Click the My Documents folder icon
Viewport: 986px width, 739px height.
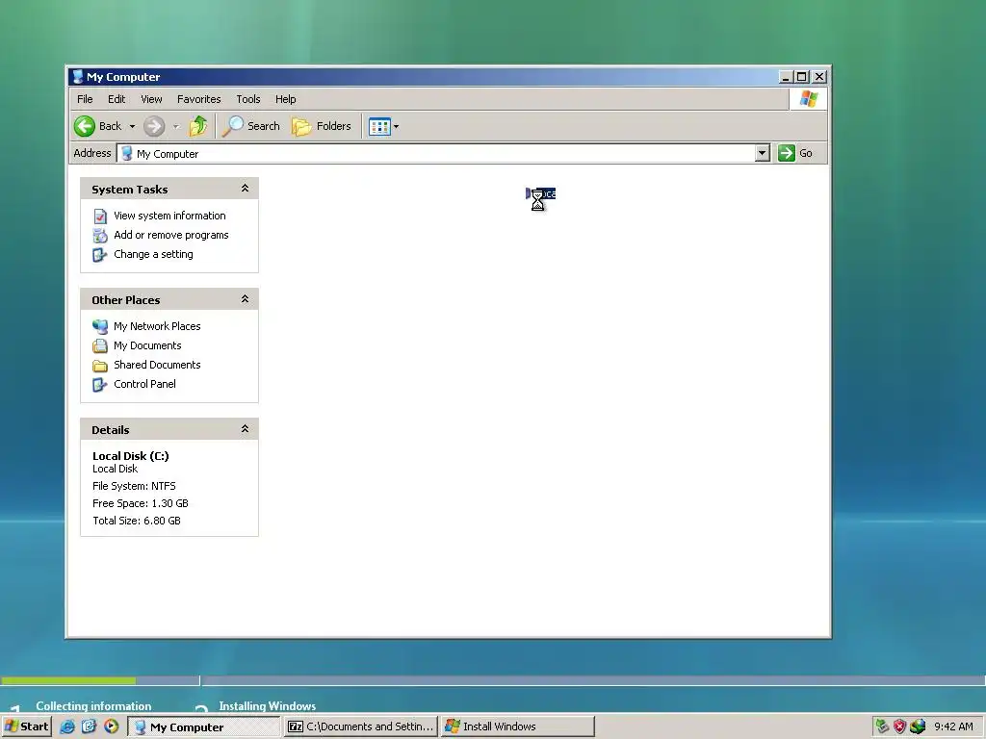point(100,346)
